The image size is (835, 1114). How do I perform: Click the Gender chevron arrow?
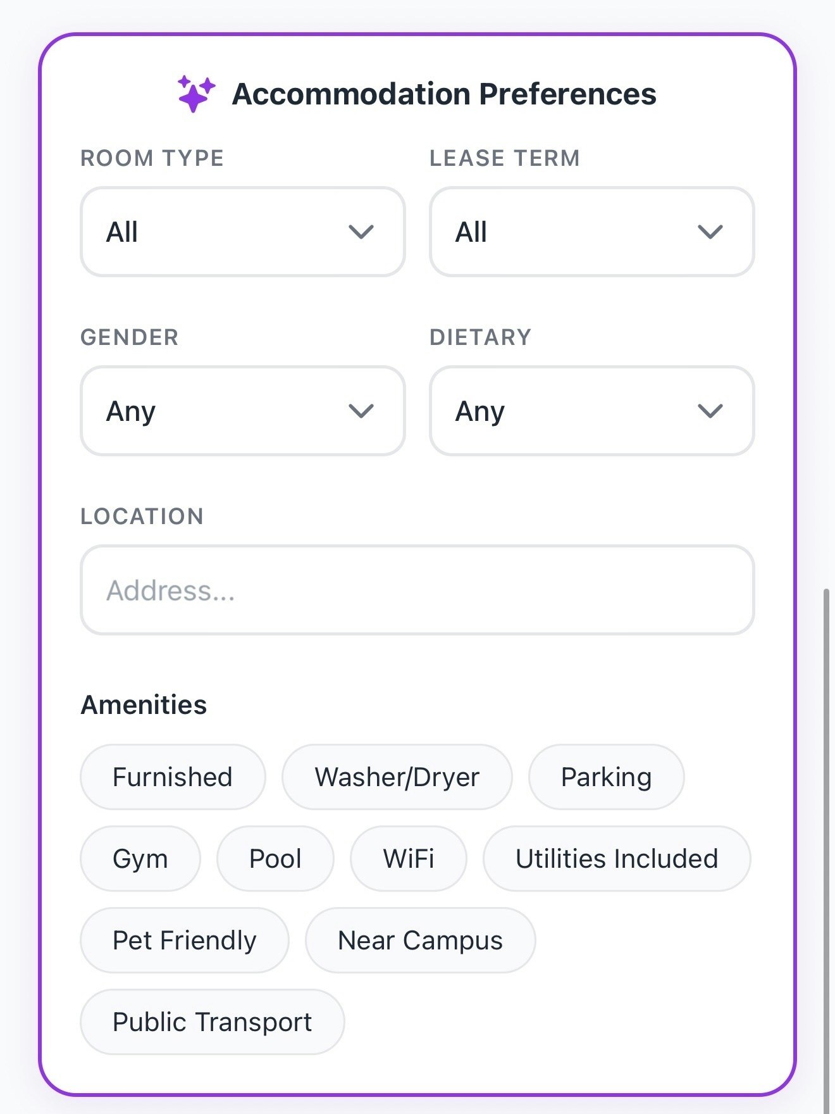click(x=361, y=411)
